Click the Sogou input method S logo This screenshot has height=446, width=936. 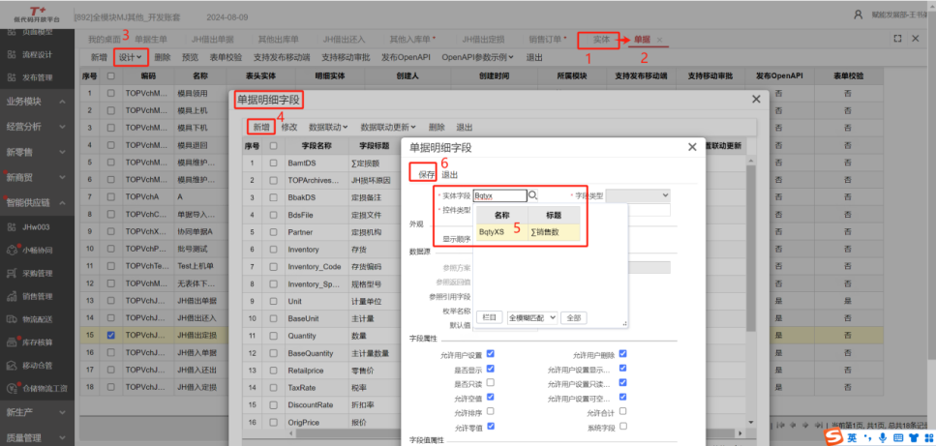click(833, 437)
